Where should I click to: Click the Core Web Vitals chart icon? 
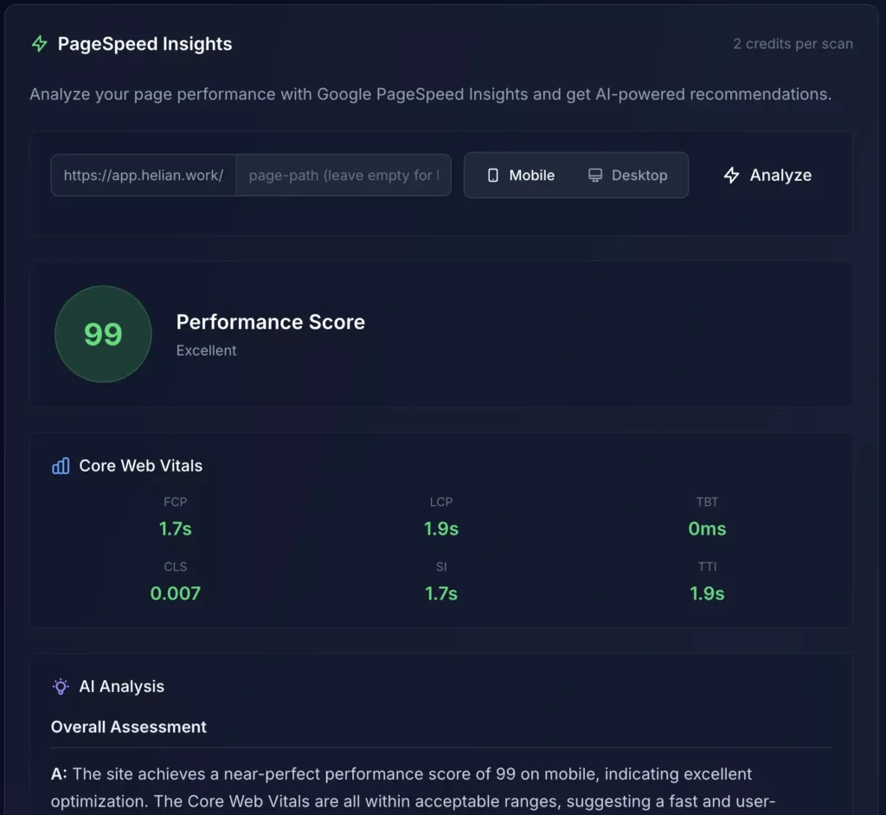click(61, 466)
